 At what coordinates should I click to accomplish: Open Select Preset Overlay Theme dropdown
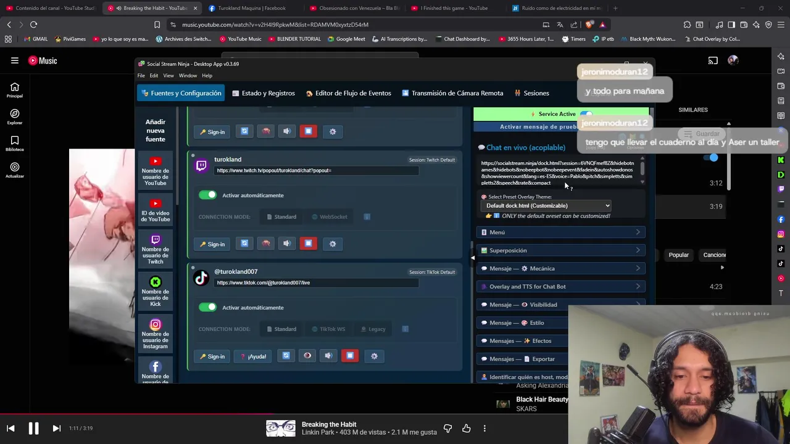[547, 205]
